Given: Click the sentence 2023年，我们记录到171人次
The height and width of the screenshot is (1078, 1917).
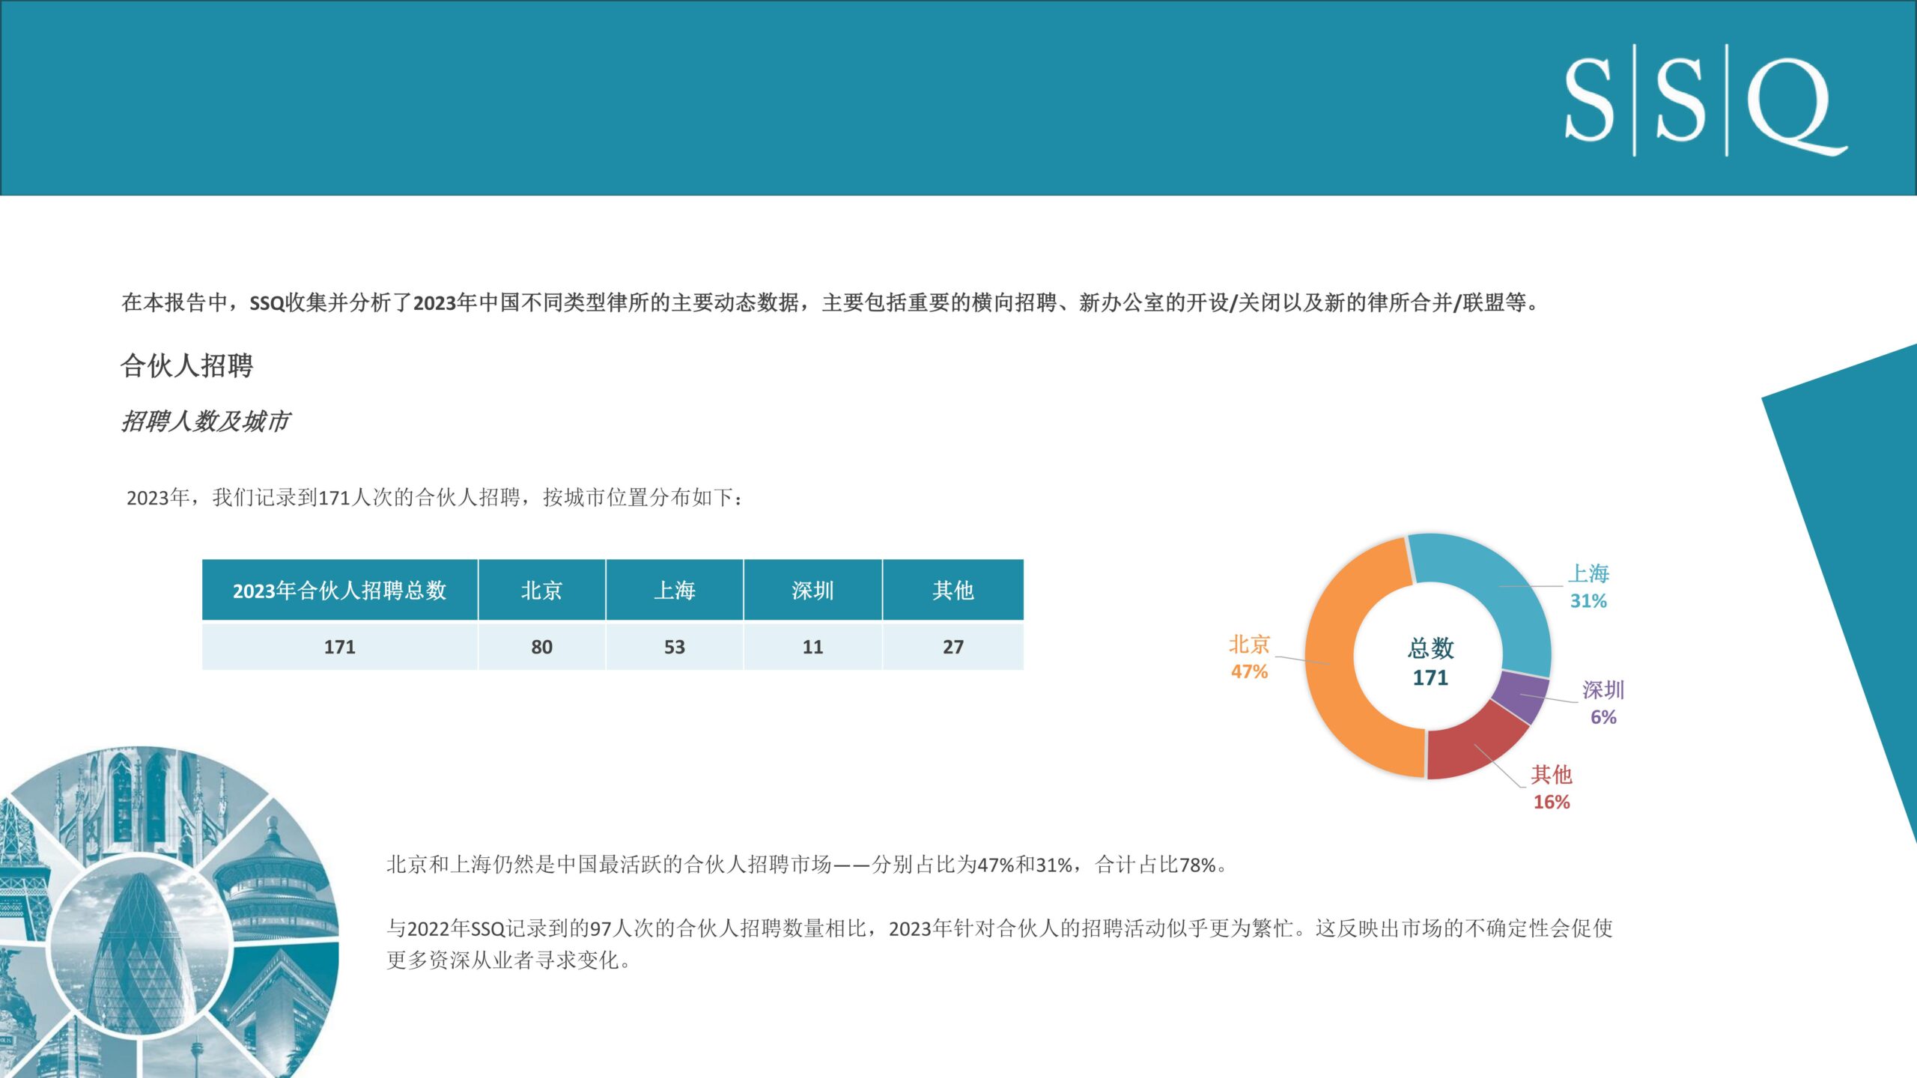Looking at the screenshot, I should pos(435,498).
